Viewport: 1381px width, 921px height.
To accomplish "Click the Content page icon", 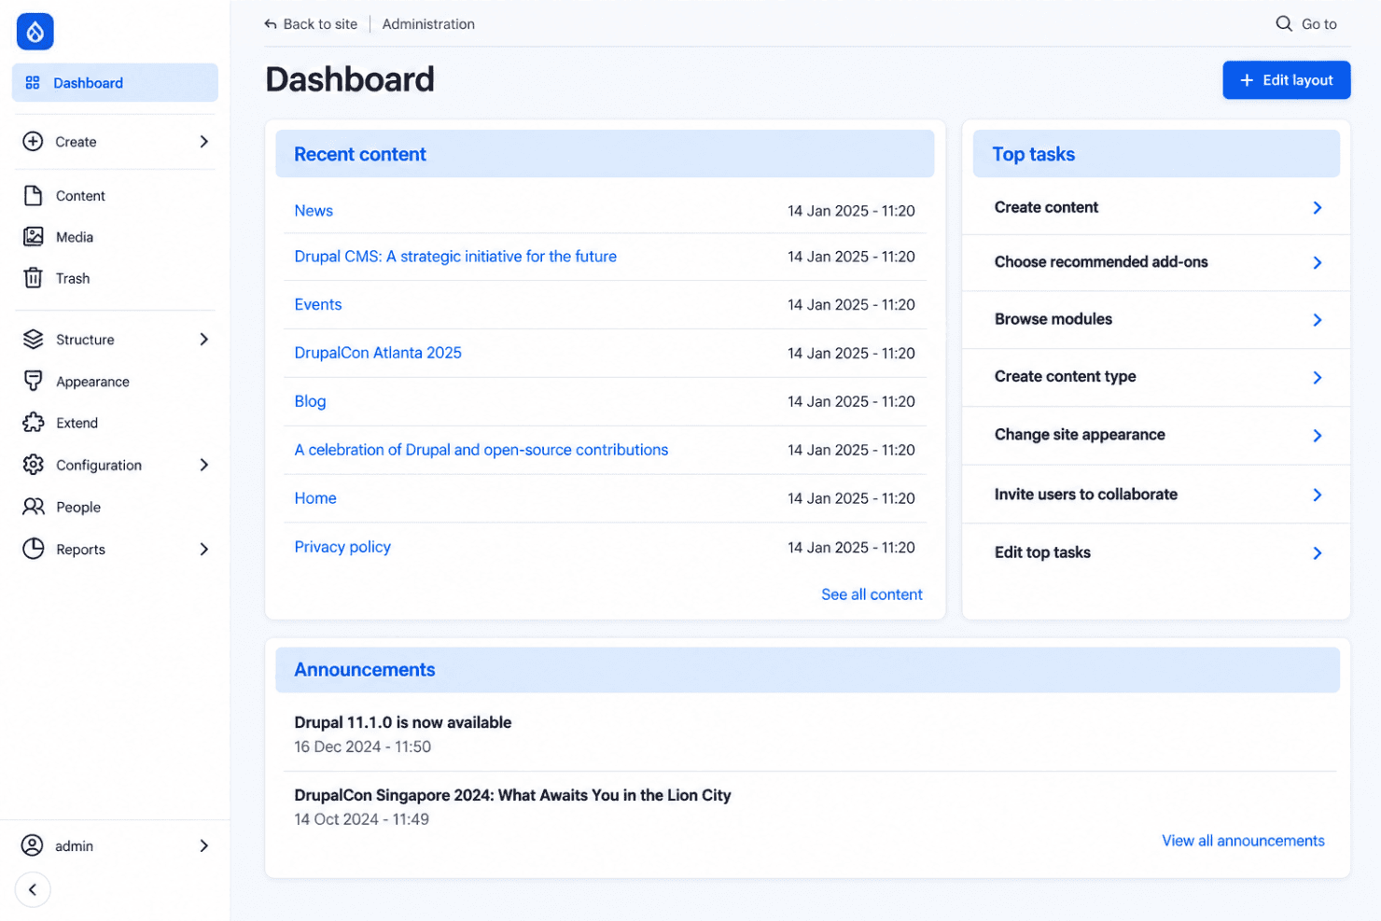I will click(x=33, y=196).
